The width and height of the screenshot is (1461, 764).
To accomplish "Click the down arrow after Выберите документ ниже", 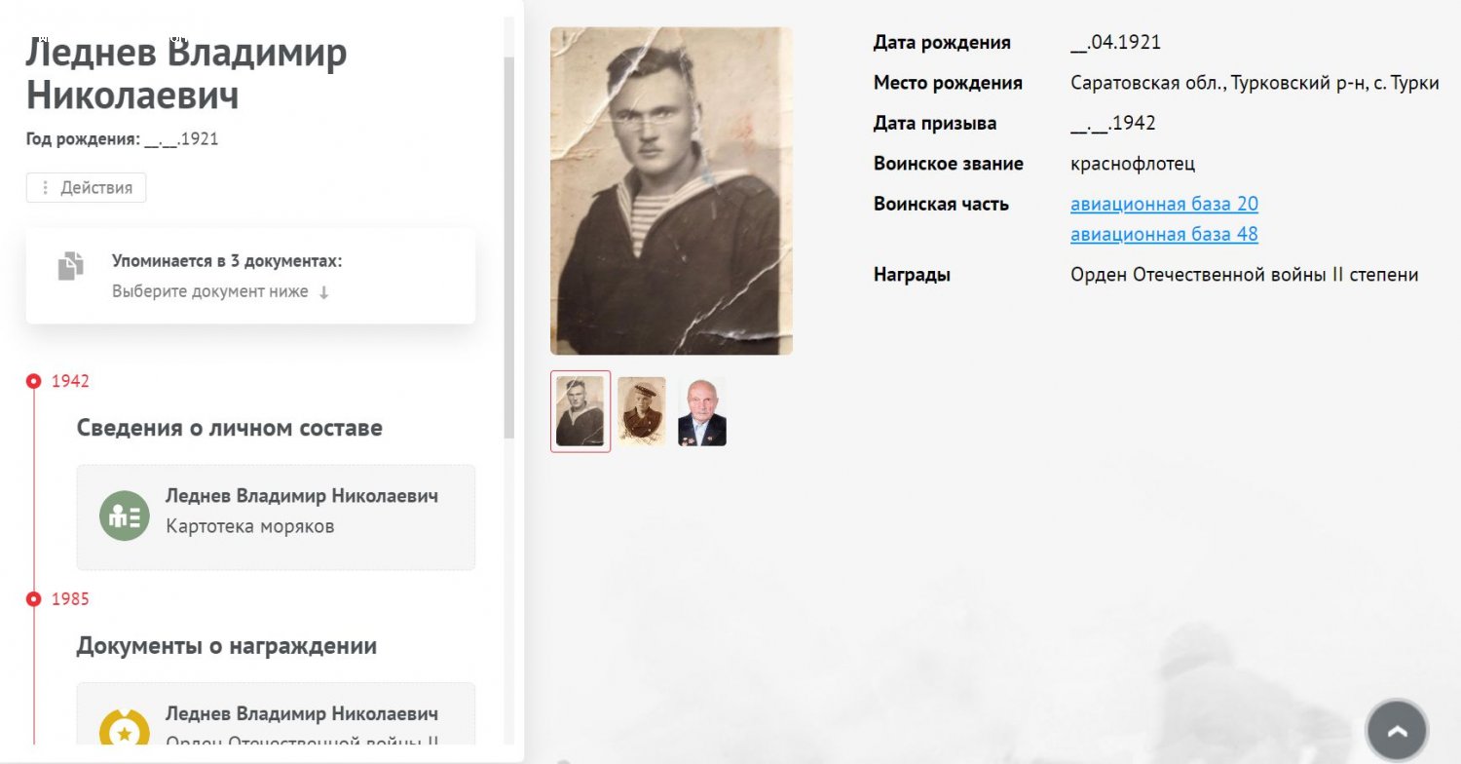I will [x=324, y=292].
